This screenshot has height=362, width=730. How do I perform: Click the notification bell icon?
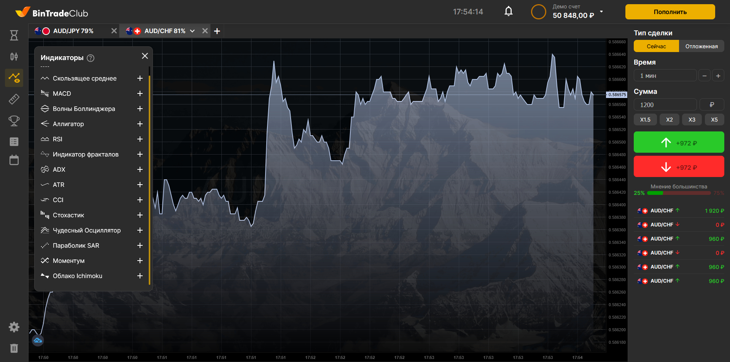(x=508, y=12)
